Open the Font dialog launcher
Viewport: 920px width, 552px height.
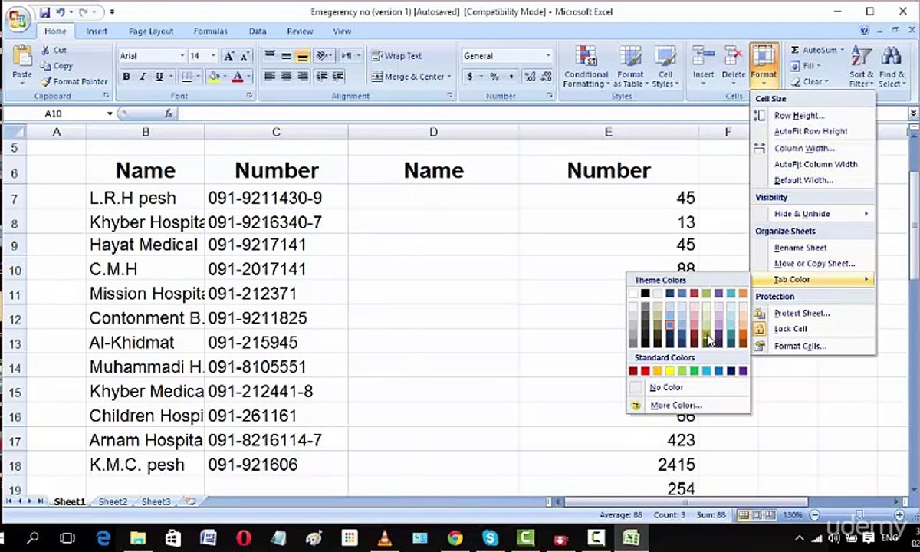click(x=249, y=96)
